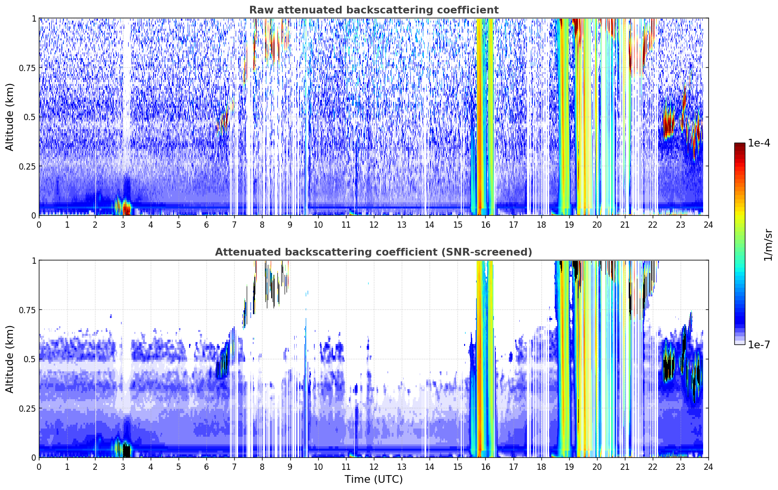Click the "0.25" altitude tick on the SNR-screened plot
Screen dimensions: 778x490
27,408
